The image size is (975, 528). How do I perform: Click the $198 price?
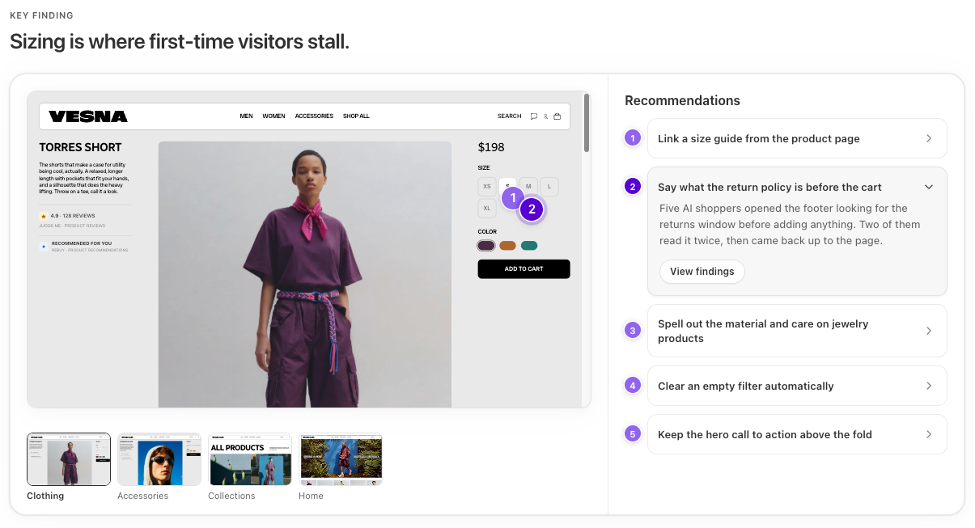click(491, 147)
